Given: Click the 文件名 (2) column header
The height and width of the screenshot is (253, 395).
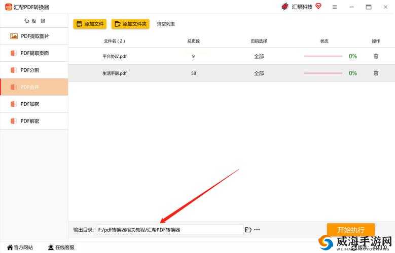Looking at the screenshot, I should pyautogui.click(x=115, y=41).
